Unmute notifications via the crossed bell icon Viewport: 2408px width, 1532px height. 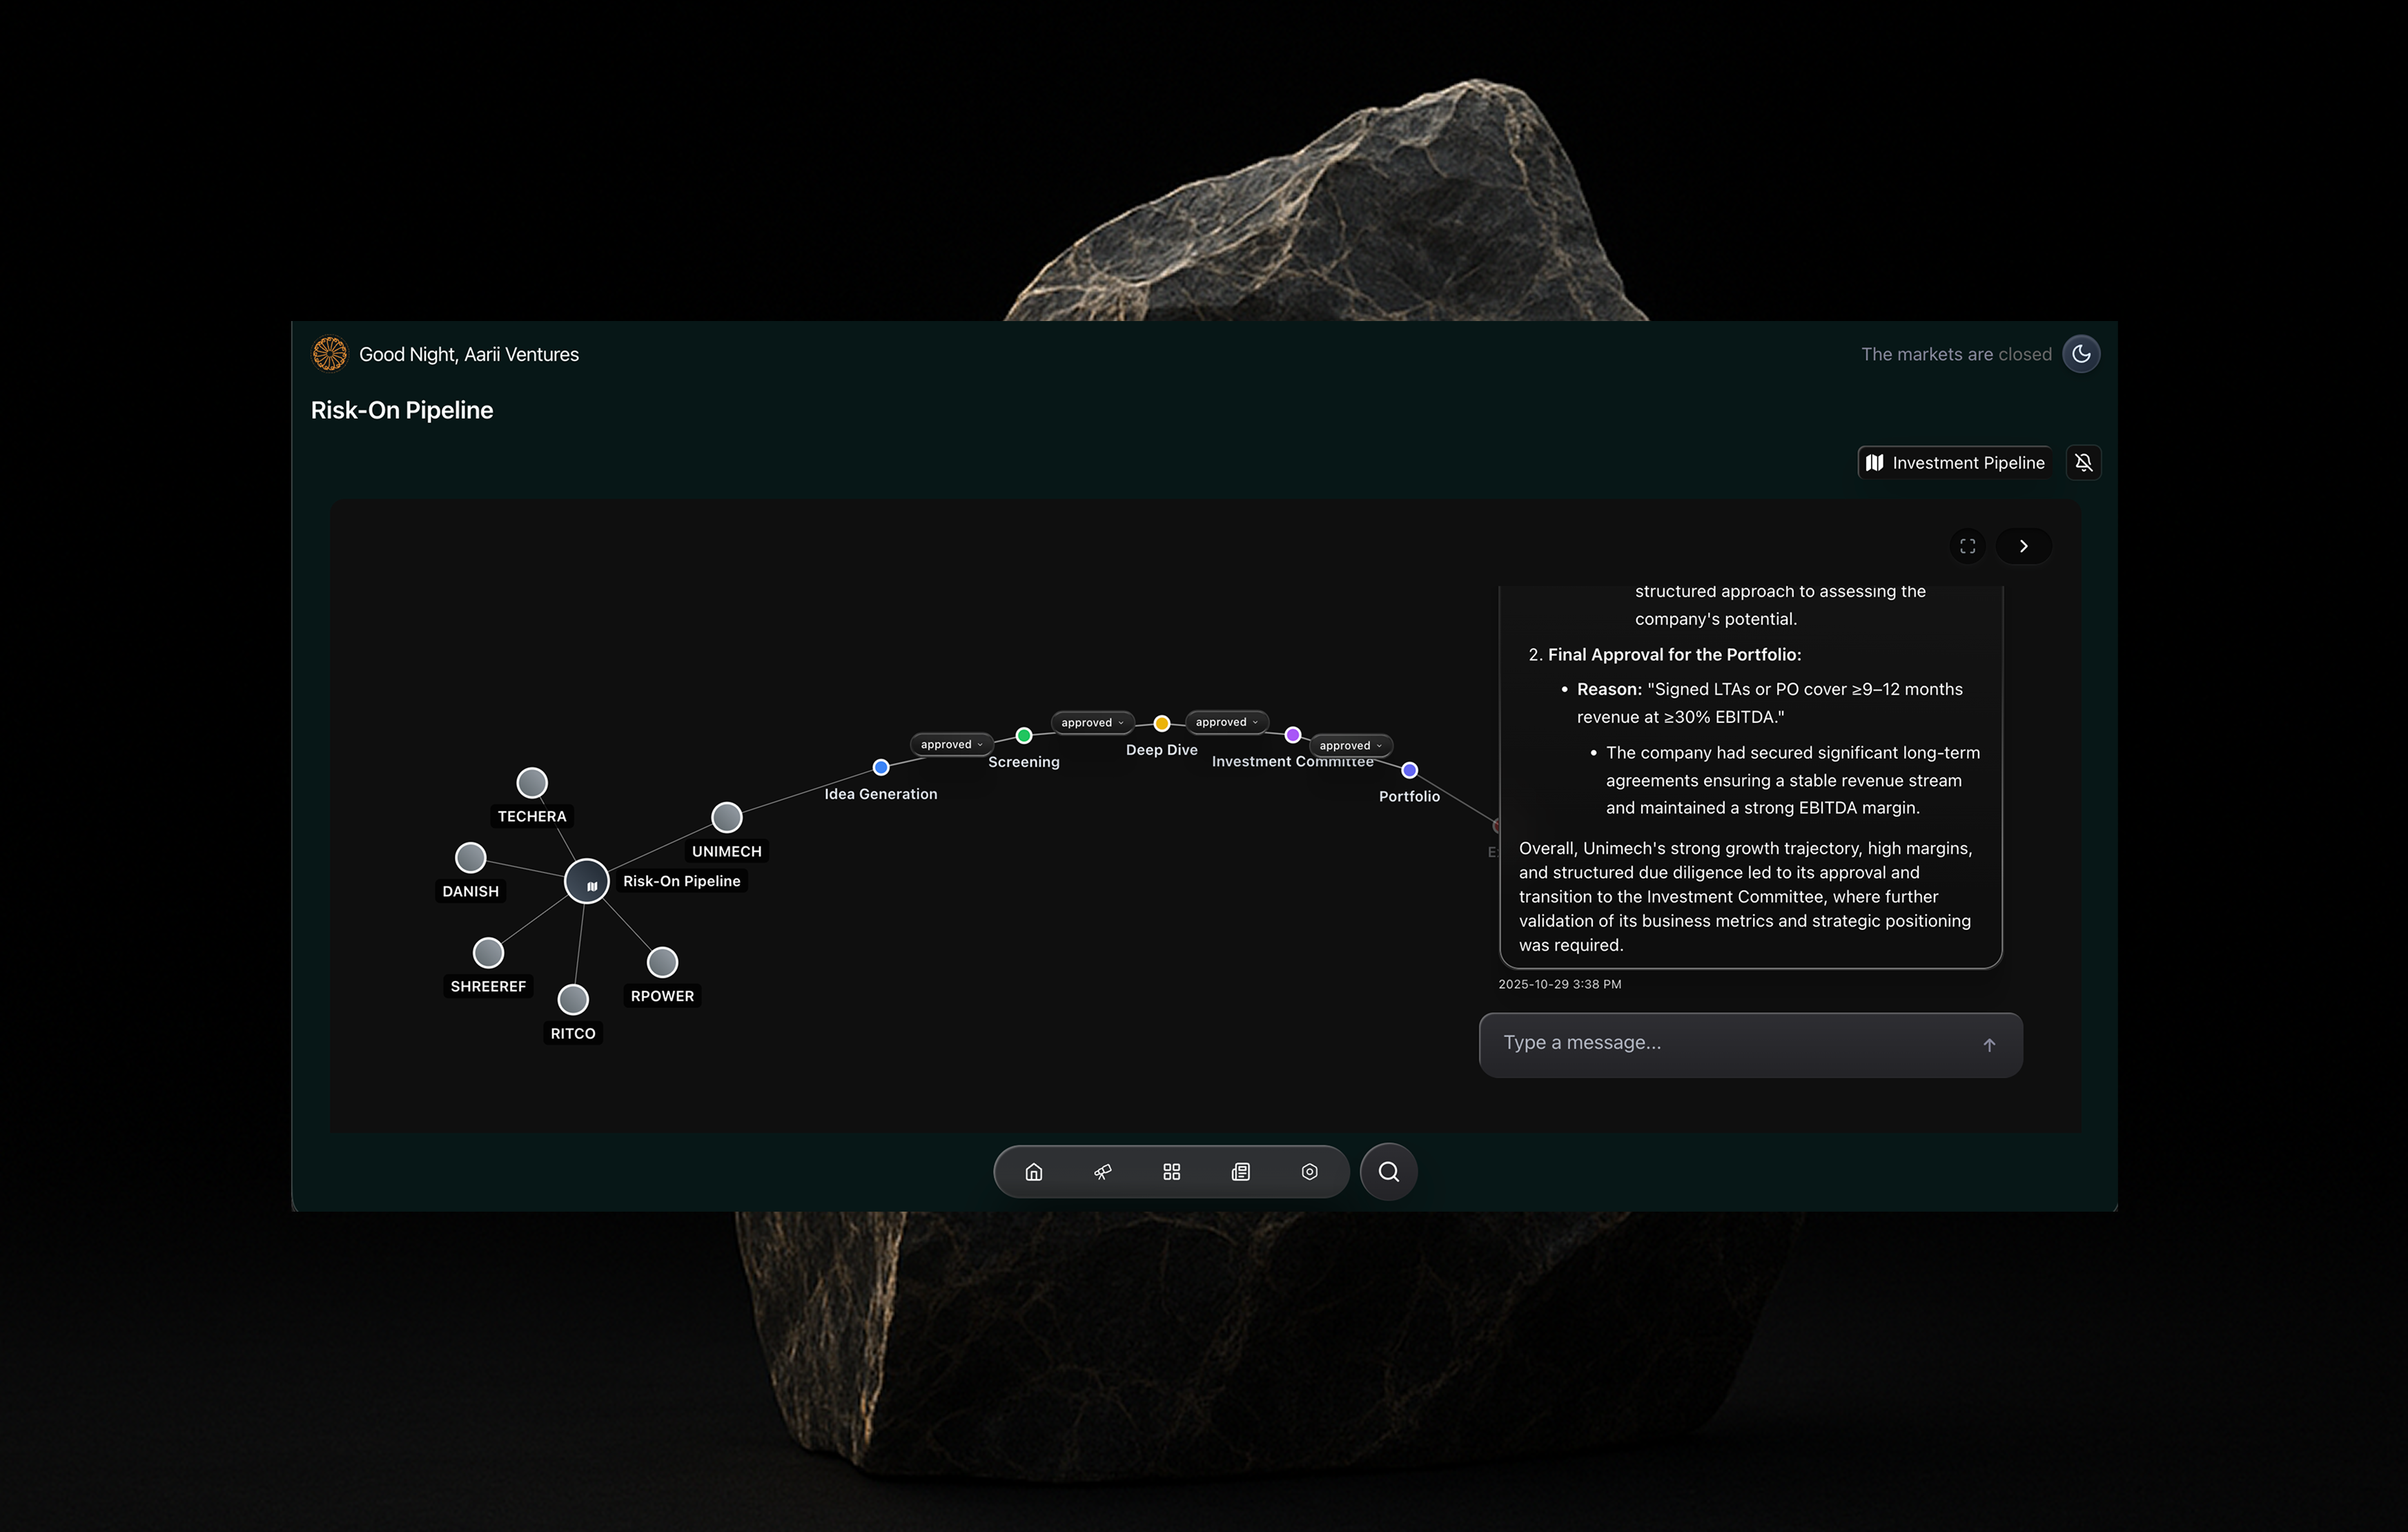[x=2084, y=463]
